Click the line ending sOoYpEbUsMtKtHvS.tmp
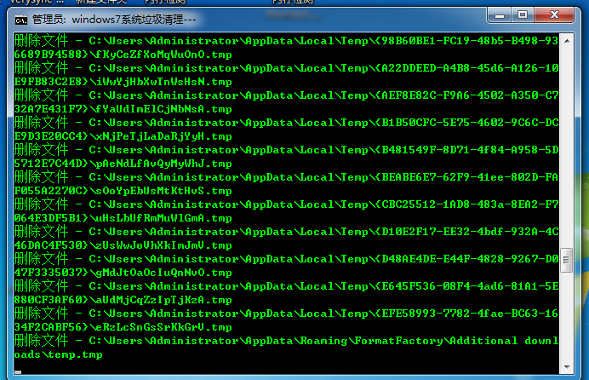589x380 pixels. (123, 191)
